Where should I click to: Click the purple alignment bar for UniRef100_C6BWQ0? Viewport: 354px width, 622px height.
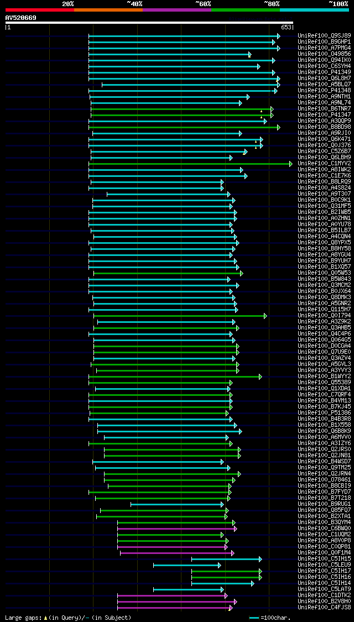(x=176, y=529)
